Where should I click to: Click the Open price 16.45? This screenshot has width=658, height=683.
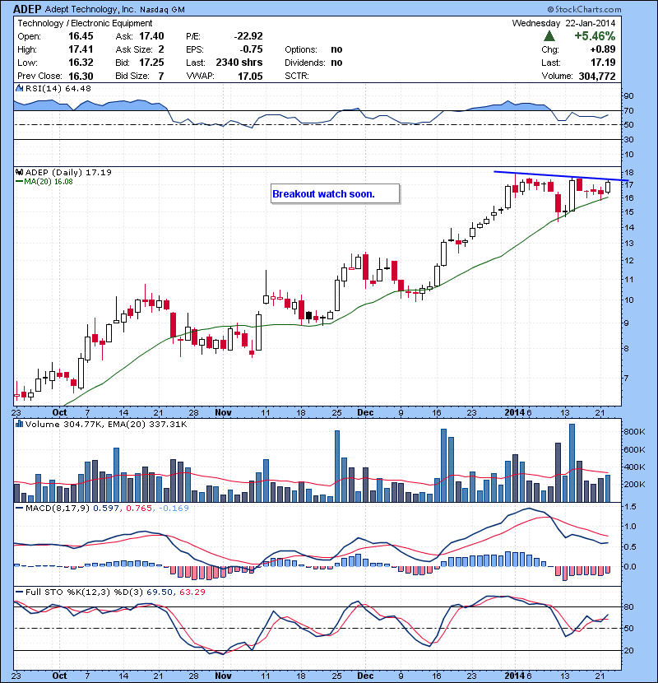pyautogui.click(x=81, y=36)
